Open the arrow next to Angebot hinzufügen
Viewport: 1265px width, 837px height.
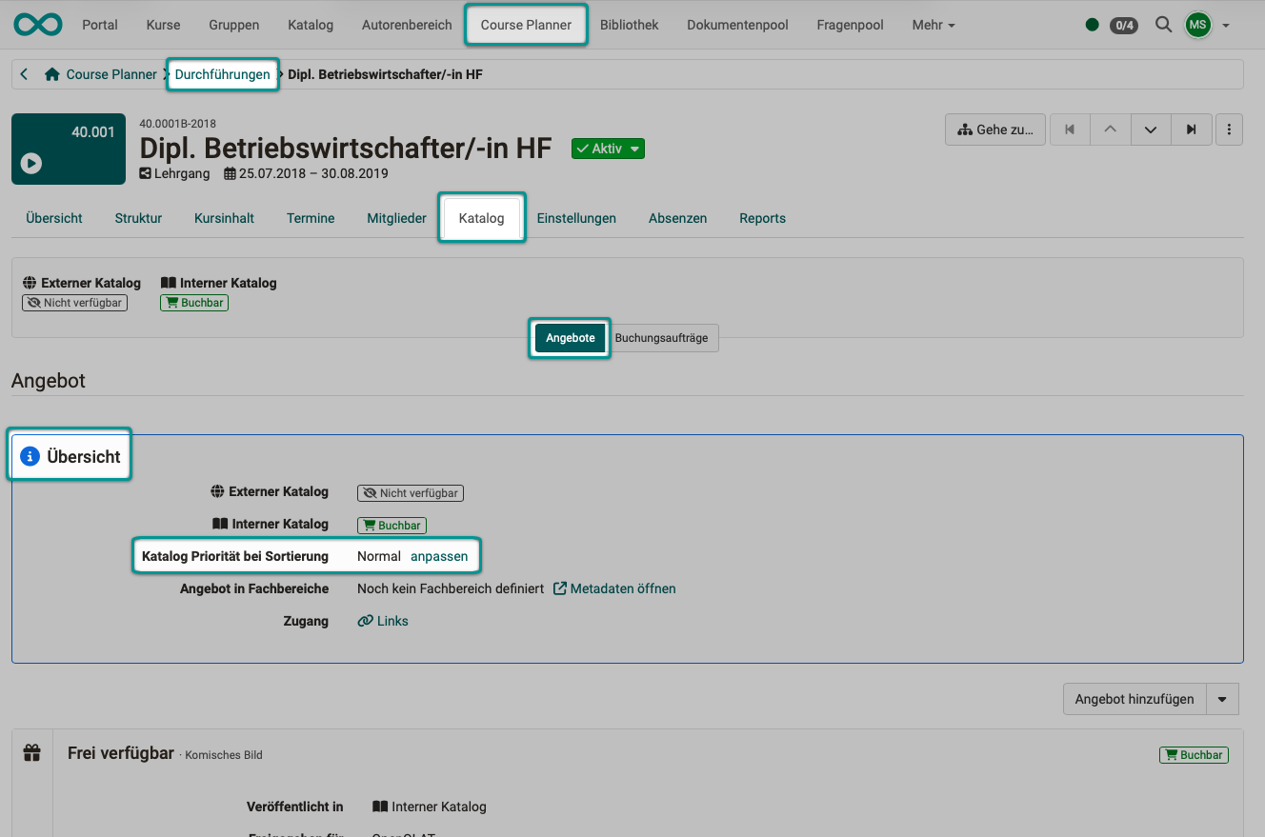(x=1223, y=698)
